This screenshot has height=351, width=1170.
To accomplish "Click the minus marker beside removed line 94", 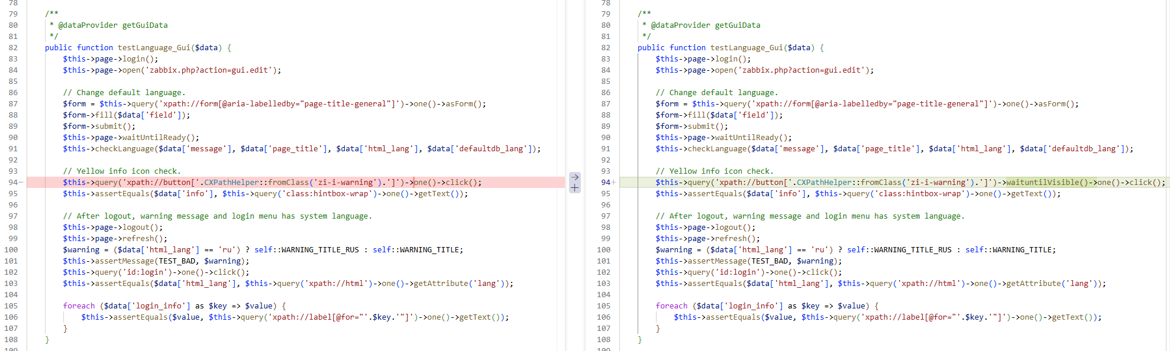I will point(21,183).
